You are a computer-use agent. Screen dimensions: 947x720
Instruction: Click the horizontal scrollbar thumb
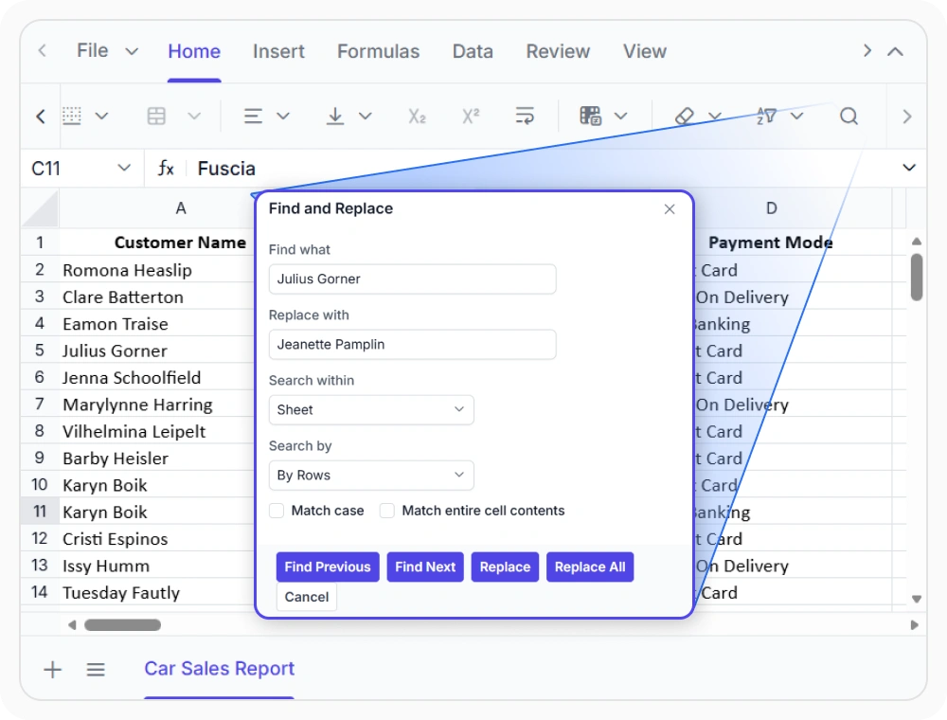coord(122,624)
